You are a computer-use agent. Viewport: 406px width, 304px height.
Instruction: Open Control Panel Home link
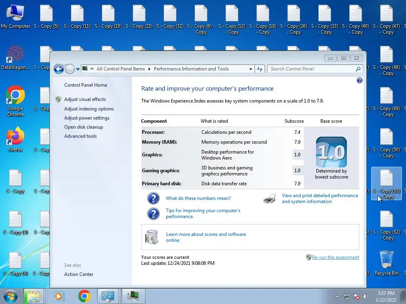[86, 85]
